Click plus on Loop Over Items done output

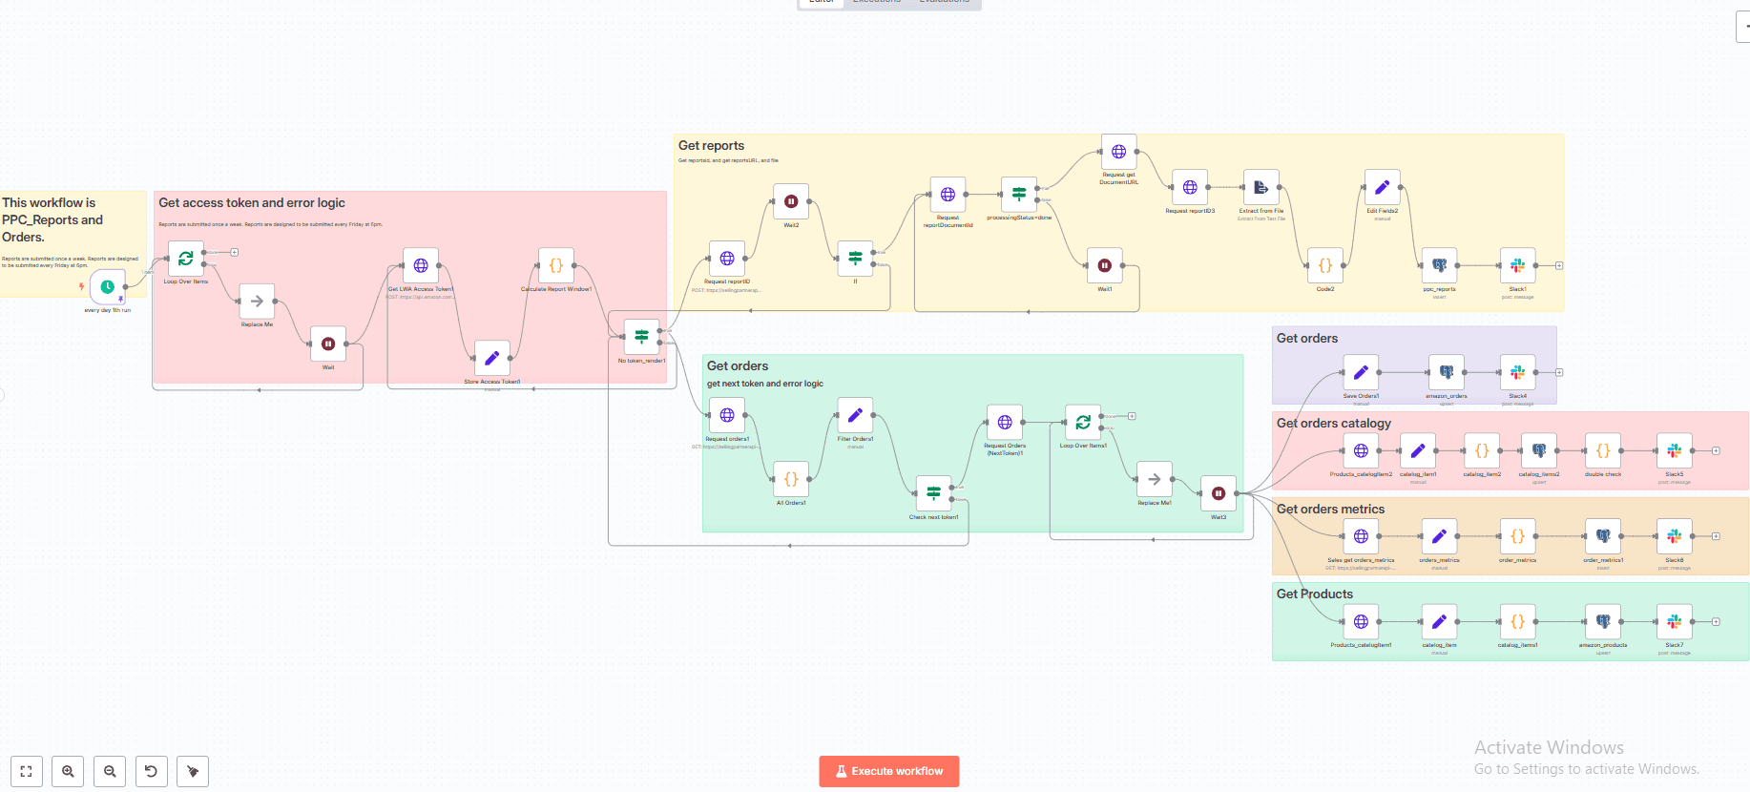235,252
